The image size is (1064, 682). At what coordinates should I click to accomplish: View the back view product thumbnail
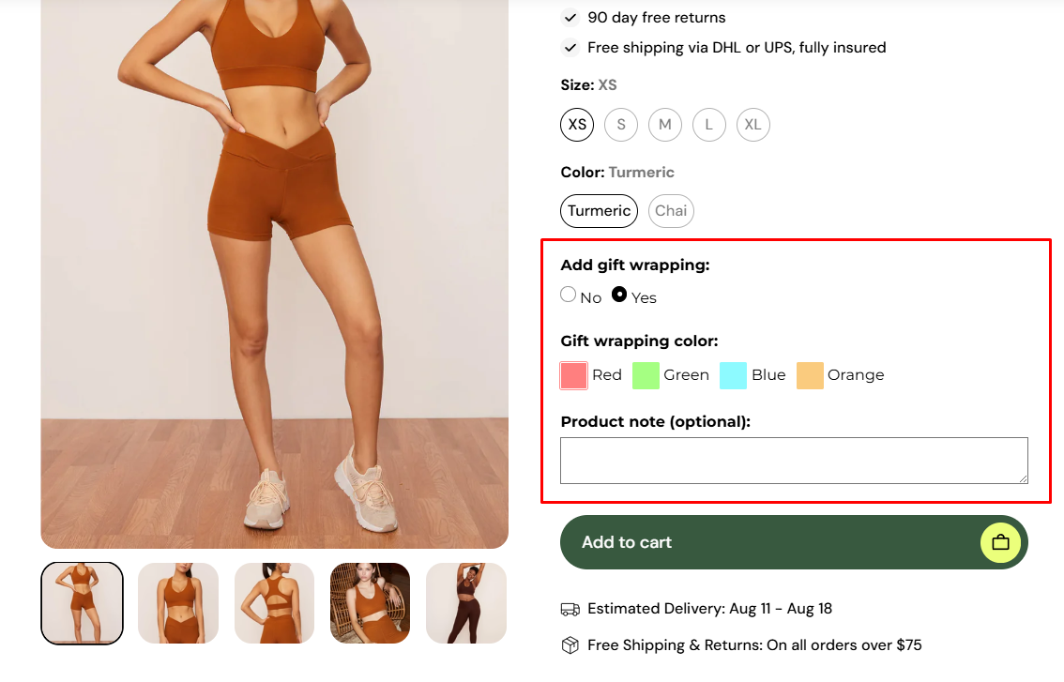(274, 603)
